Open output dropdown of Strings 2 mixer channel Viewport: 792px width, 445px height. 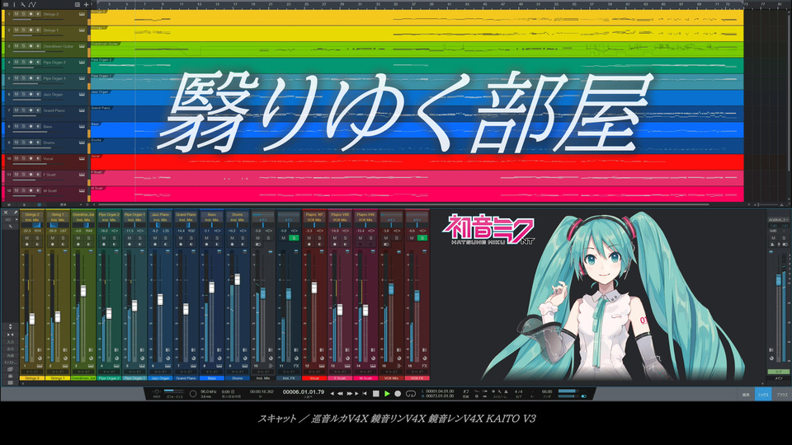(x=32, y=220)
